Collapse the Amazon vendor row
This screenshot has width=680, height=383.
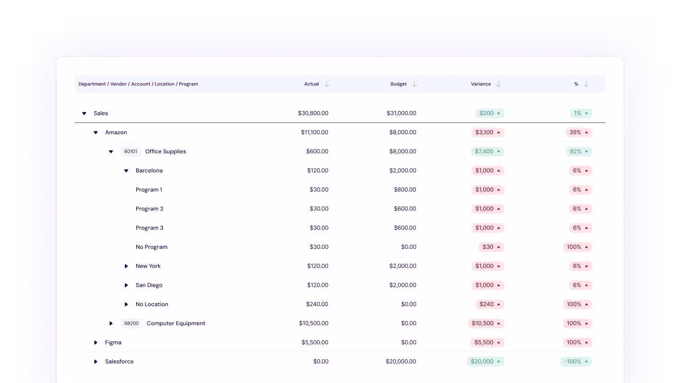(x=95, y=132)
